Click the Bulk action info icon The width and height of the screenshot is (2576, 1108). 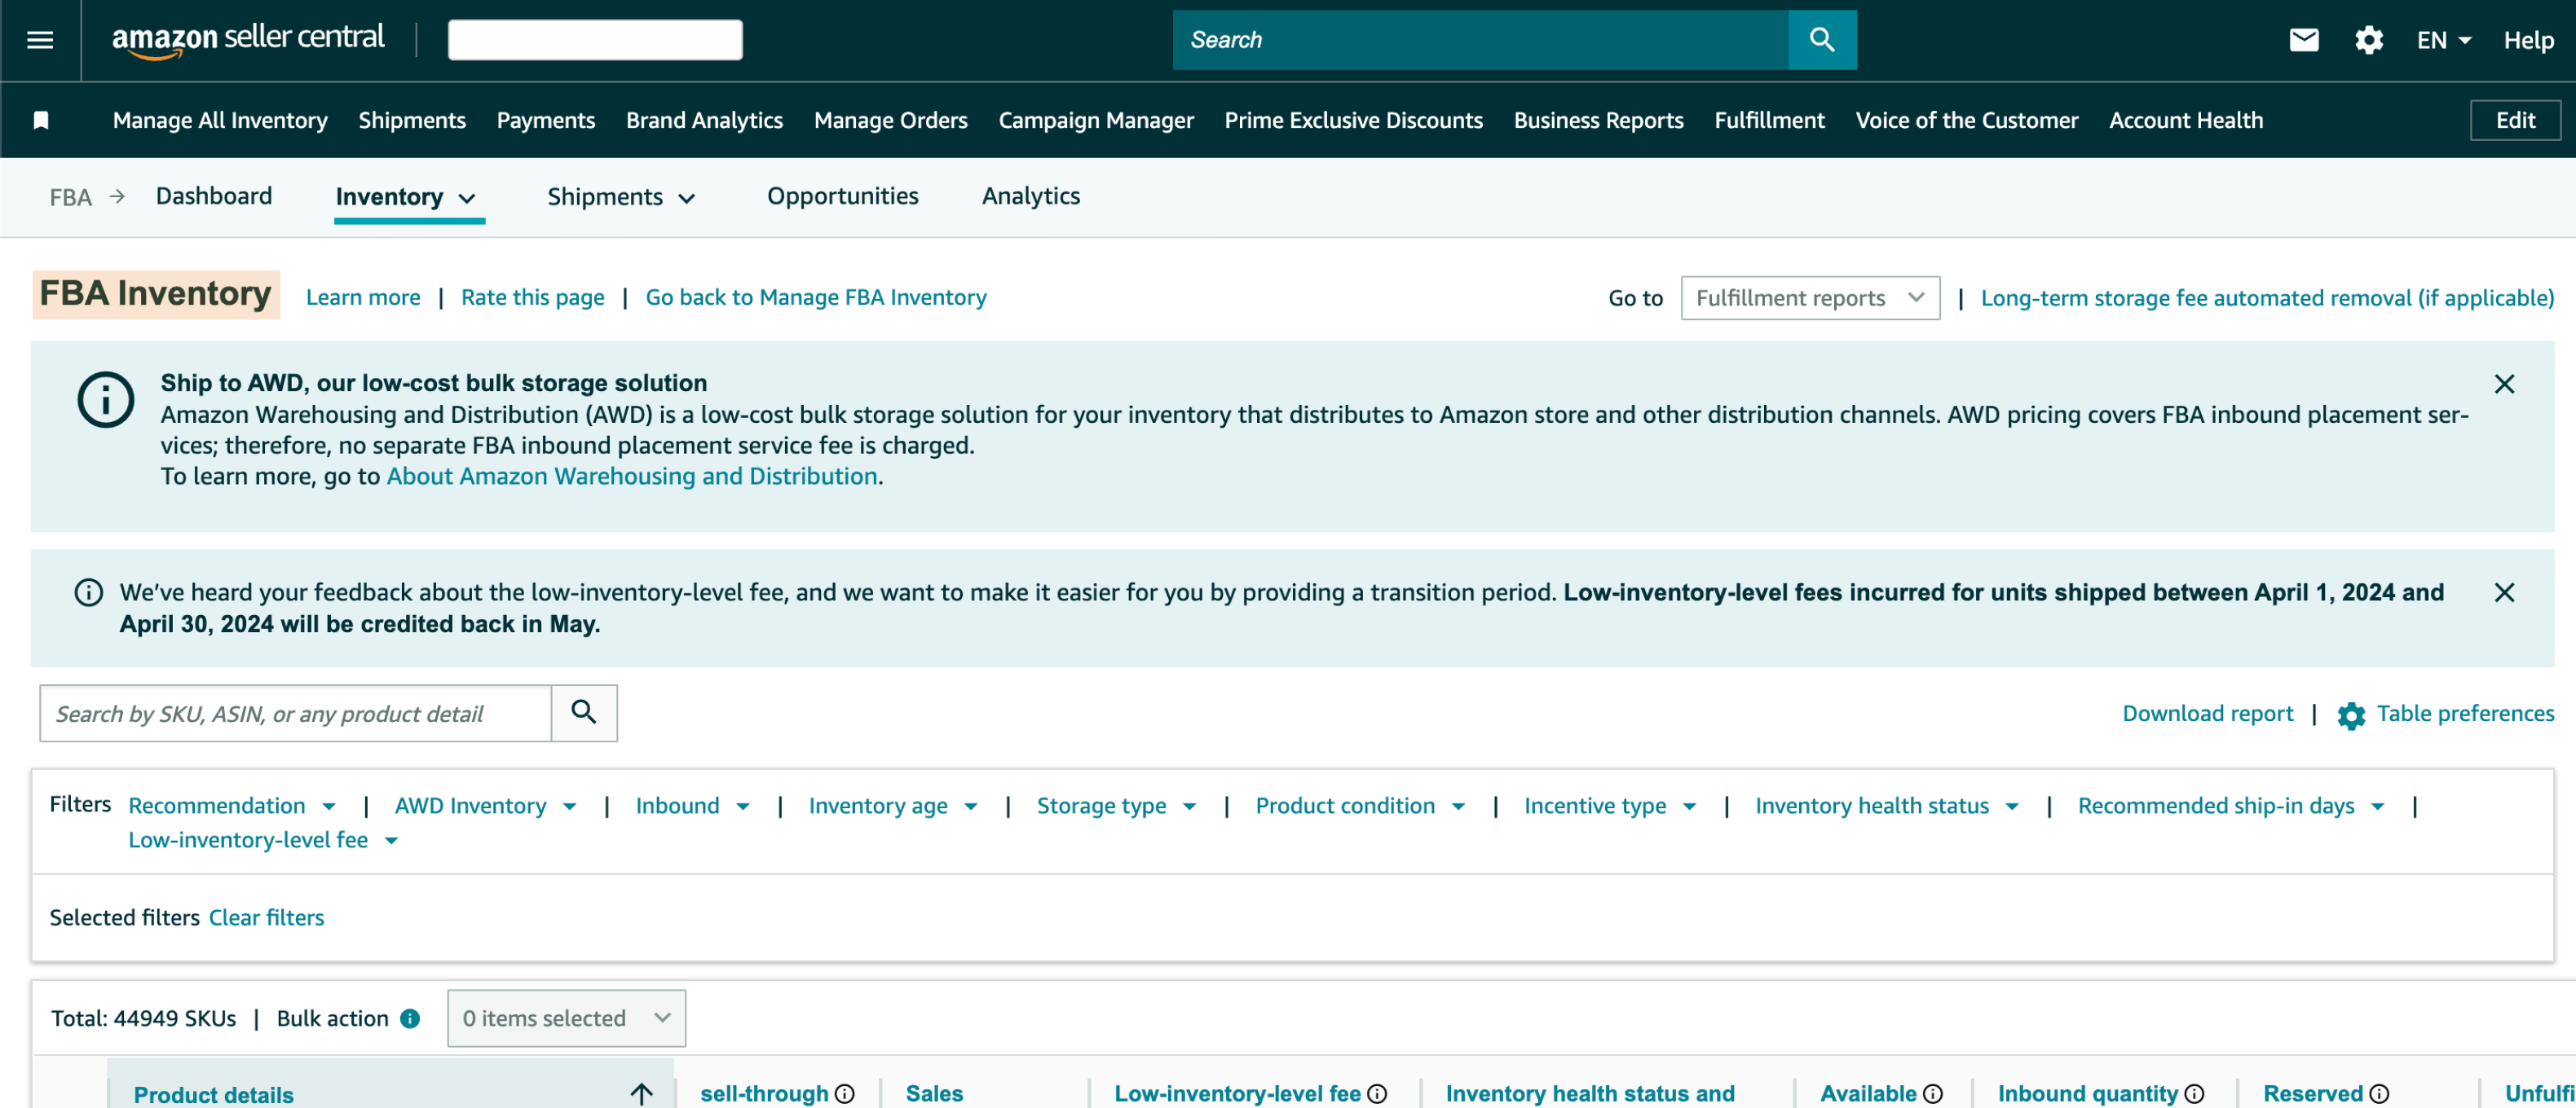[410, 1018]
